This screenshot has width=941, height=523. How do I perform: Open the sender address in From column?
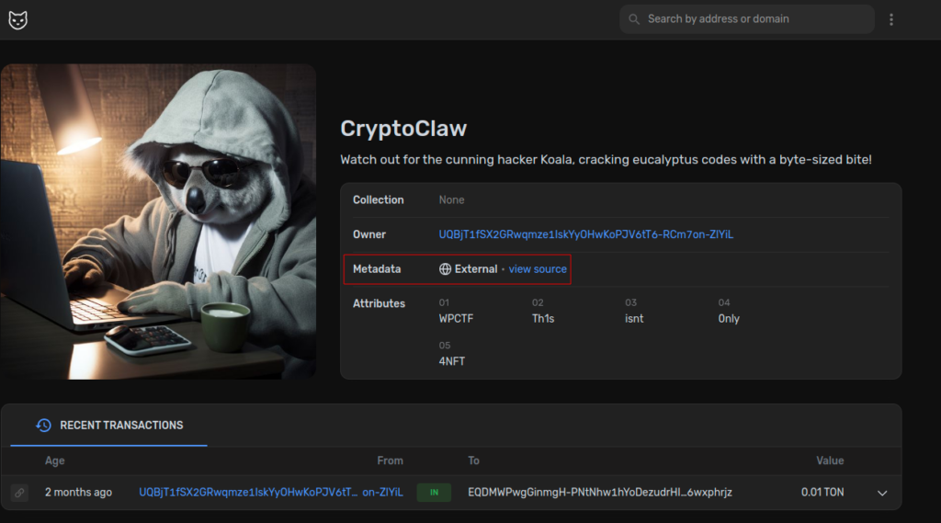point(270,493)
